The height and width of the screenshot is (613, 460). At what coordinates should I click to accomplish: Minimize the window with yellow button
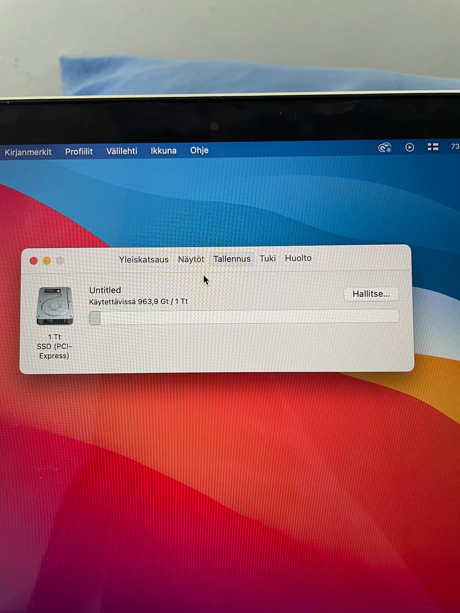tap(47, 261)
